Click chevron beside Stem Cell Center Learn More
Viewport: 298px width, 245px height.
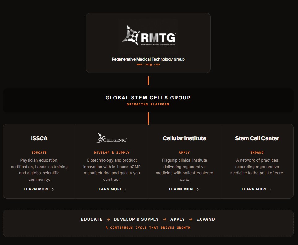coord(270,189)
